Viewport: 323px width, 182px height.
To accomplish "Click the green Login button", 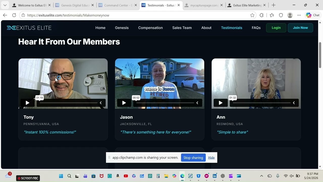I will [x=276, y=28].
